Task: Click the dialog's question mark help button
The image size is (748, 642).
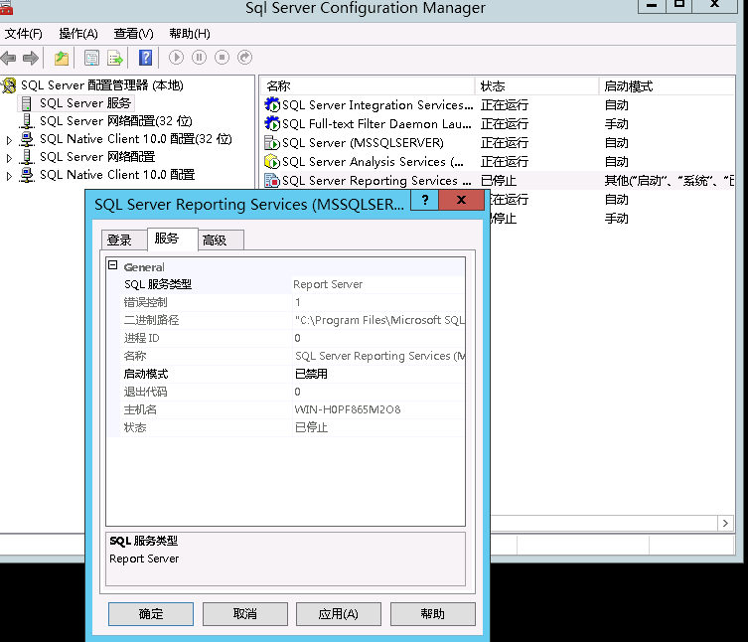Action: point(424,200)
